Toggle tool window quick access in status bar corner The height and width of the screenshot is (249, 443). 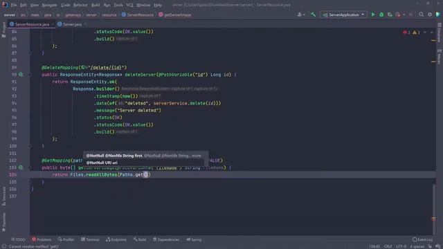coord(3,246)
